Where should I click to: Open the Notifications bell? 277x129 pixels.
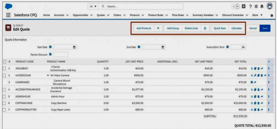point(262,6)
